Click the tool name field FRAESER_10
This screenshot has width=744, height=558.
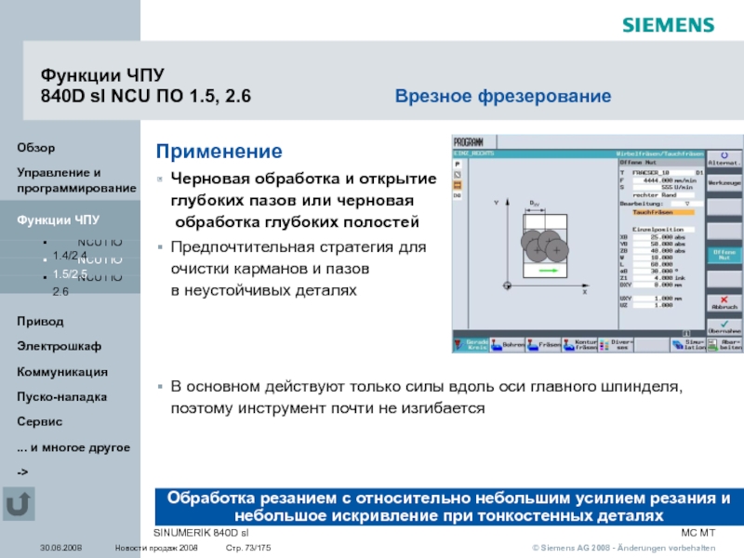[x=663, y=173]
